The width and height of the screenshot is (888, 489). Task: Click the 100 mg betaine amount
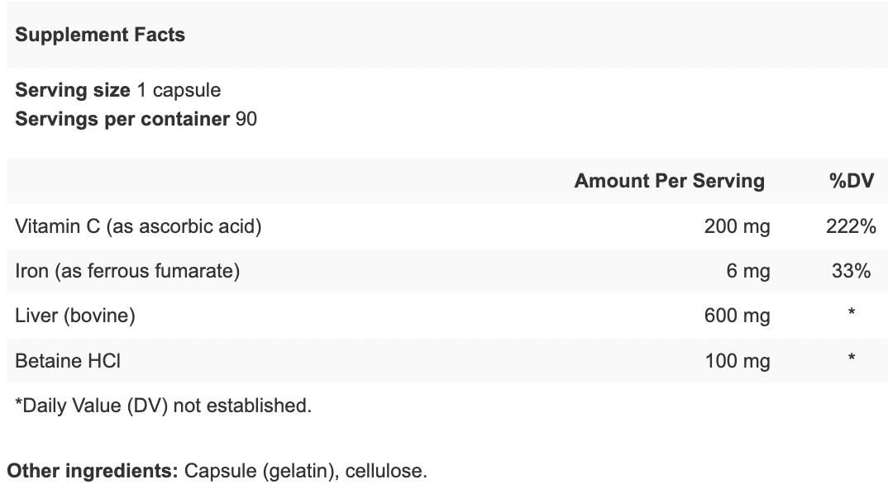click(x=738, y=360)
